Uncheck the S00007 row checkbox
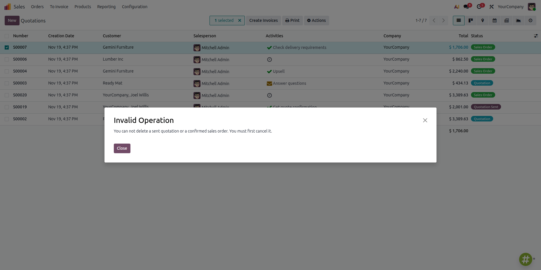The image size is (541, 270). point(7,47)
